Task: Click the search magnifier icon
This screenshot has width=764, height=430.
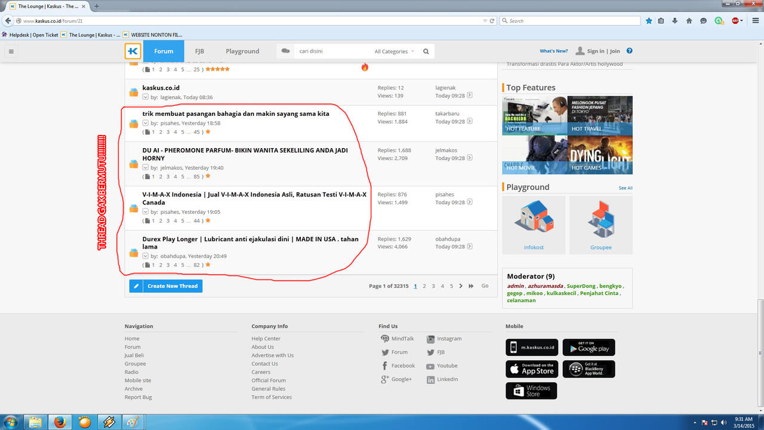Action: coord(426,51)
